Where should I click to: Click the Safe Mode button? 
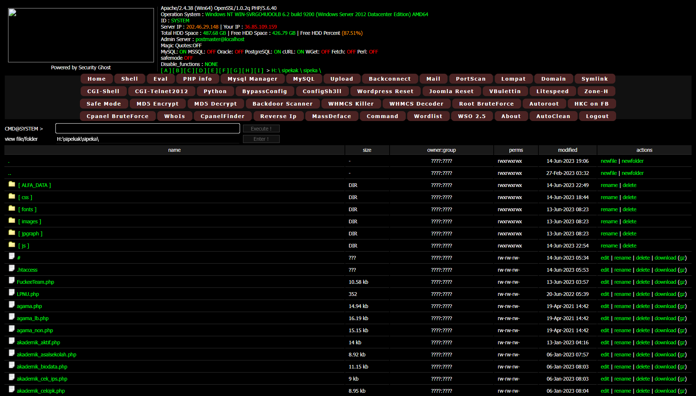point(104,104)
